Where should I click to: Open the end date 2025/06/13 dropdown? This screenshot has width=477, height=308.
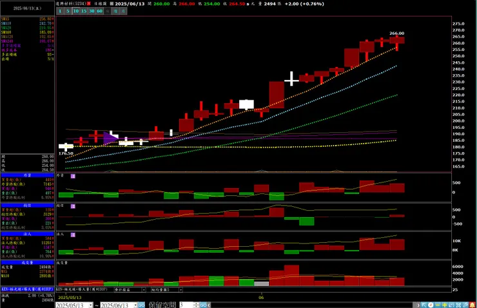pos(135,305)
